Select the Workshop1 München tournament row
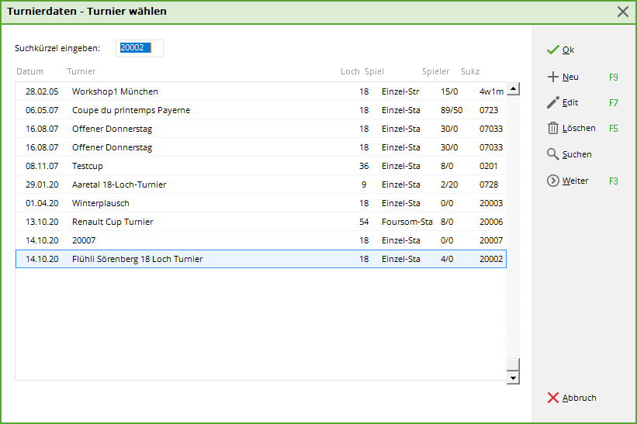 pos(115,91)
